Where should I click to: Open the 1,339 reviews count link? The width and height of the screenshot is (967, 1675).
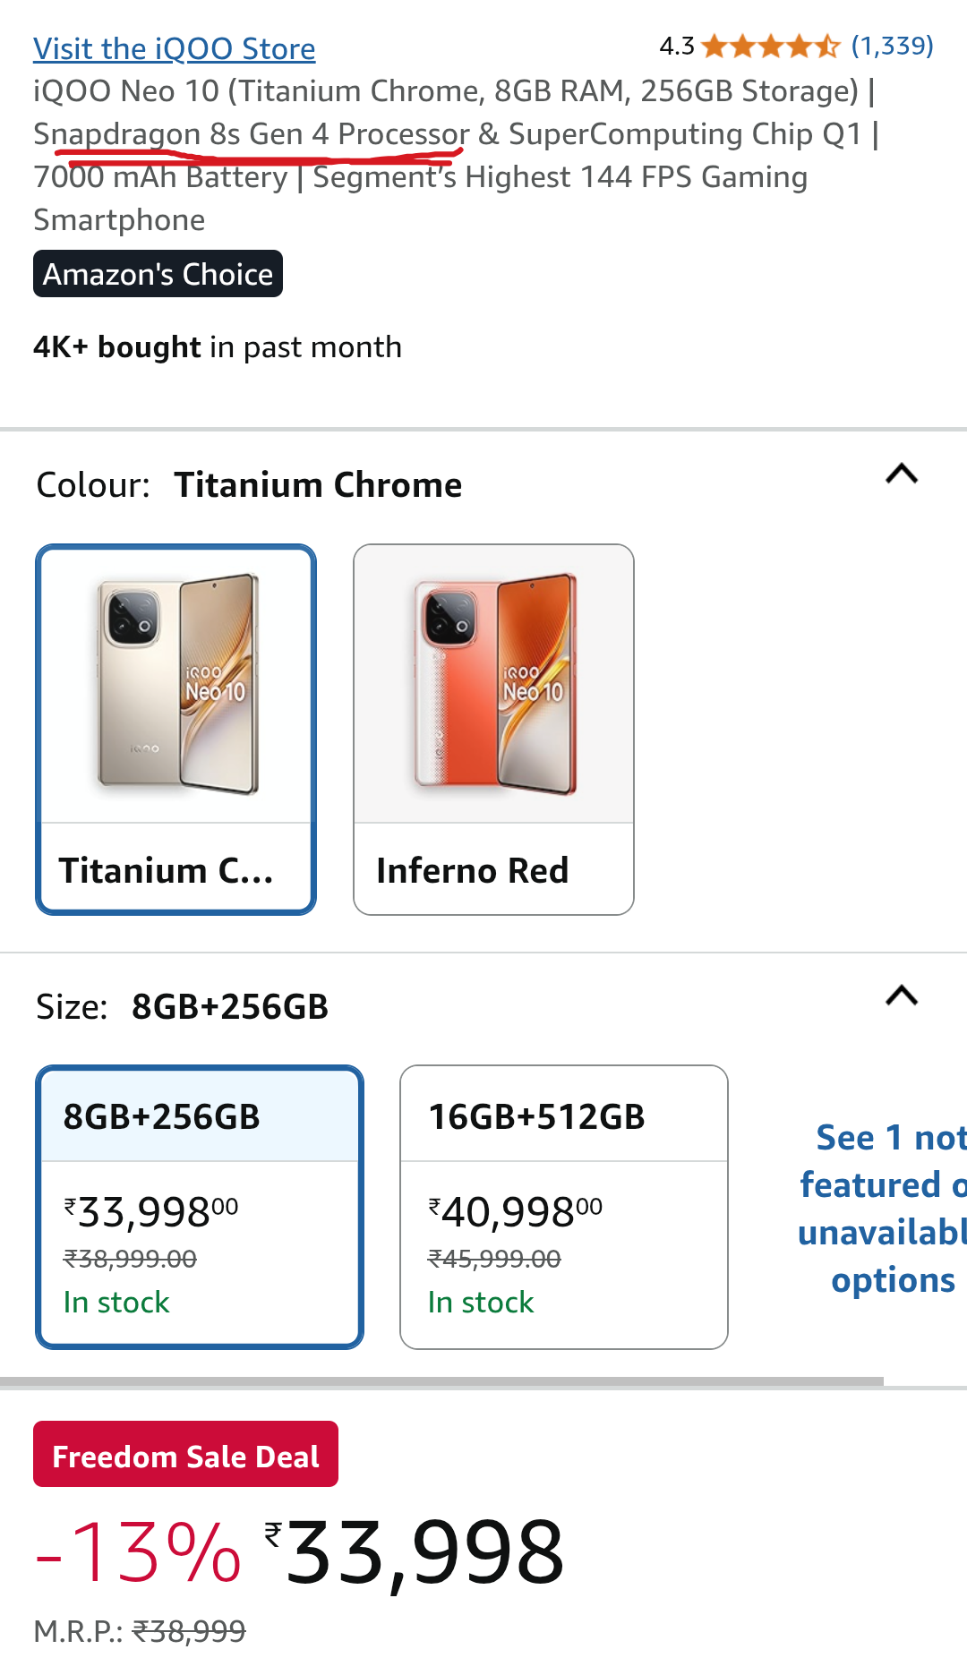click(892, 46)
